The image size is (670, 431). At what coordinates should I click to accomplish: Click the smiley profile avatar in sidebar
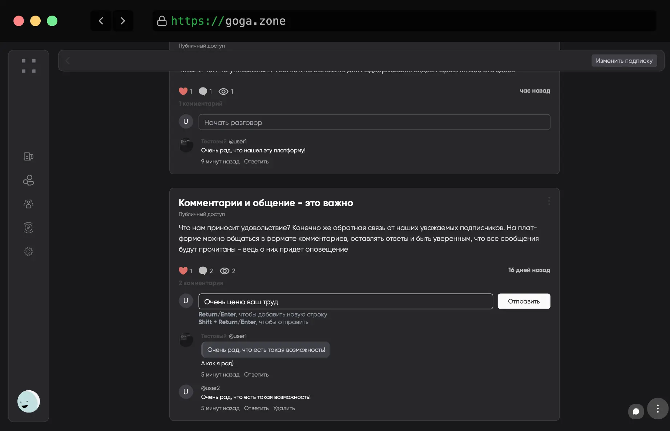[28, 402]
